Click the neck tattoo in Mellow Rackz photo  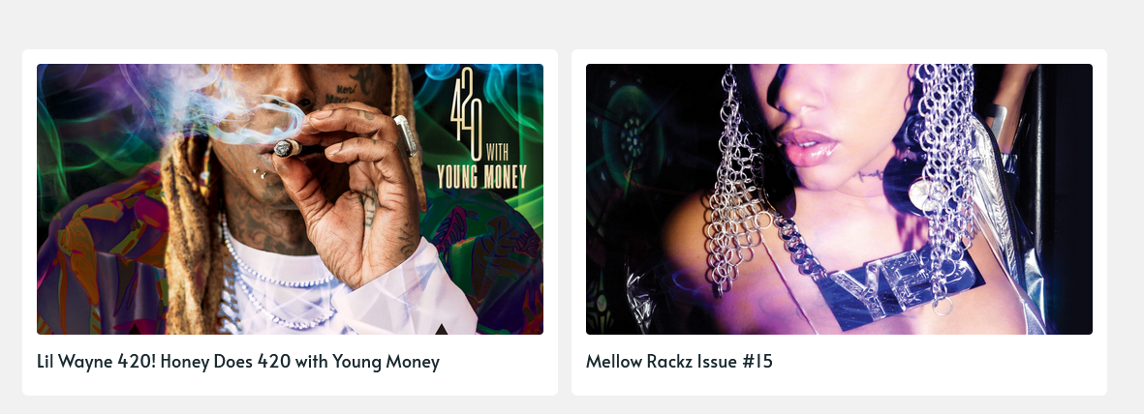tap(871, 175)
